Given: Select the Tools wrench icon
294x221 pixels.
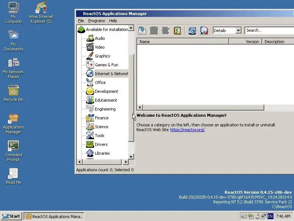Looking at the screenshot, I should 90,135.
